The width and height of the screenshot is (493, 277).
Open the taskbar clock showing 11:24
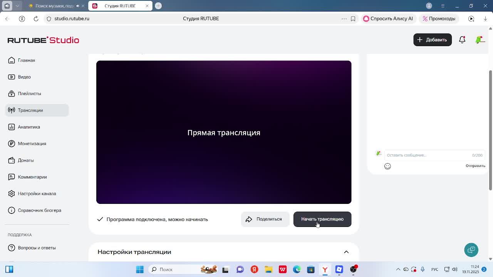click(471, 269)
